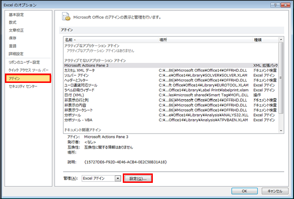Image resolution: width=294 pixels, height=199 pixels.
Task: Click the XML 拡張パック type cell
Action: click(265, 65)
